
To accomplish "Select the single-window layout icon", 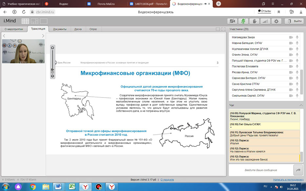I will pyautogui.click(x=44, y=21).
